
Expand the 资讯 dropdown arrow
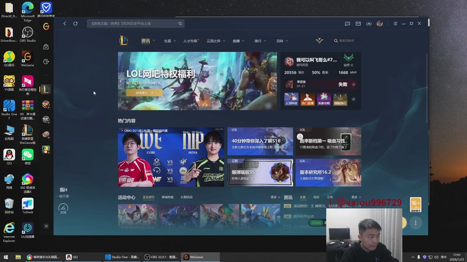coord(154,41)
